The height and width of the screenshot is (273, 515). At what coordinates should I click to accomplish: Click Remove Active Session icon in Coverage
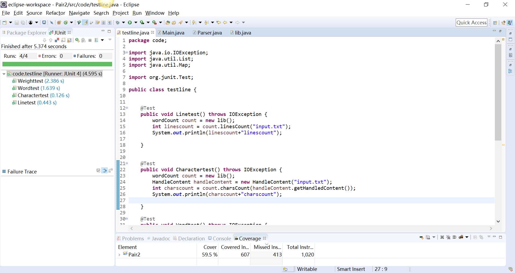pos(442,237)
